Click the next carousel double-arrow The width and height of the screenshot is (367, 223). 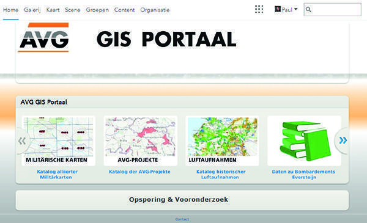point(343,141)
